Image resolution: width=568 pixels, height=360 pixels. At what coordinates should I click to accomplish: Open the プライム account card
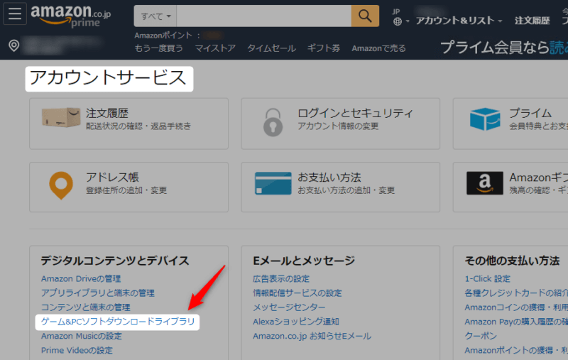510,124
